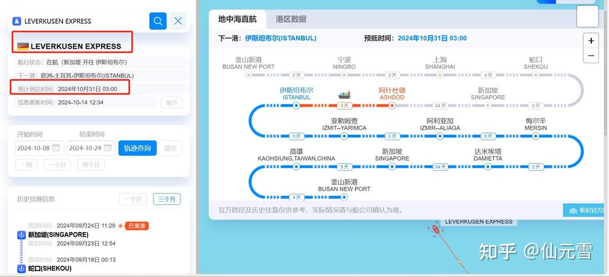Select 三个月 history filter
The image size is (609, 277).
point(167,199)
